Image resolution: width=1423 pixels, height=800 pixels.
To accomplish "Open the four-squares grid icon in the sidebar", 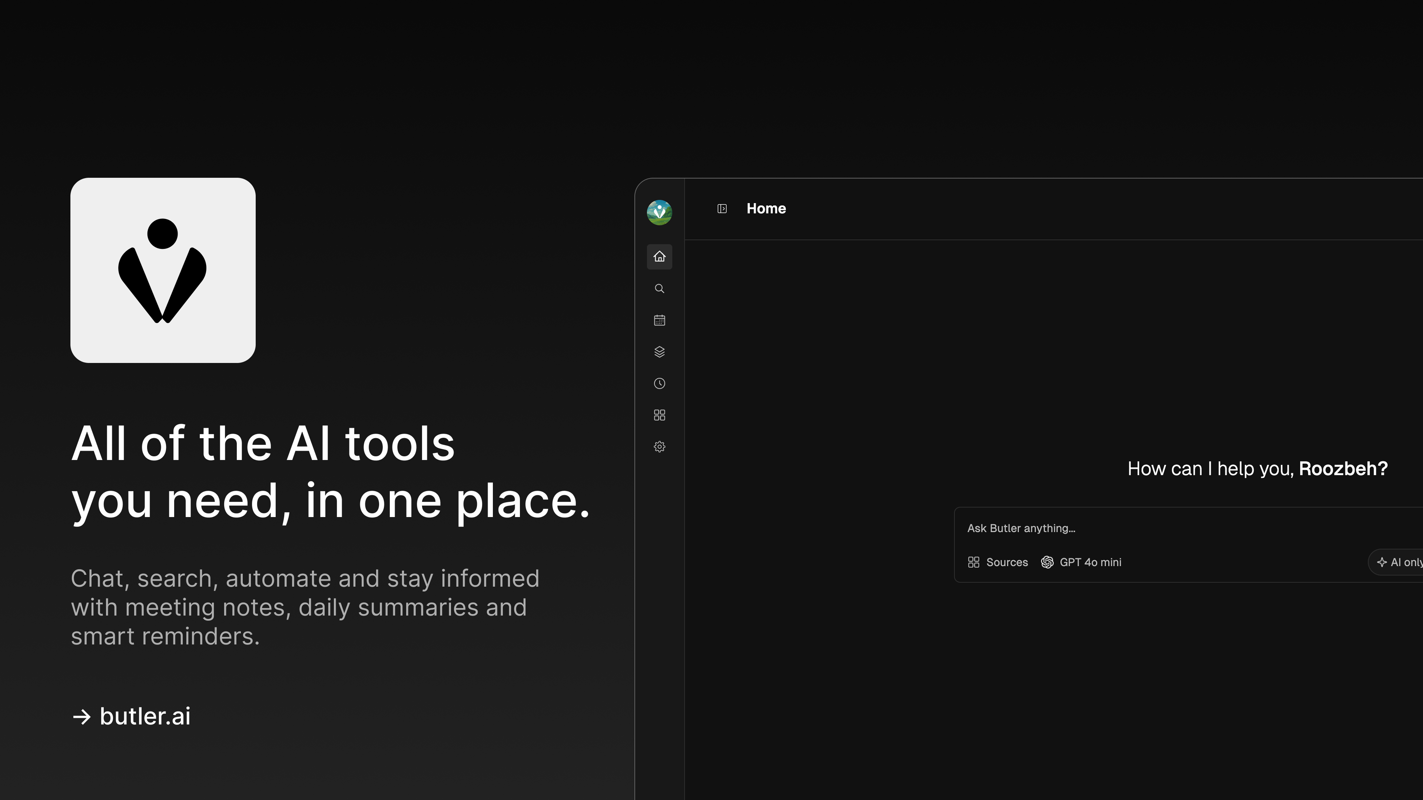I will click(x=659, y=415).
